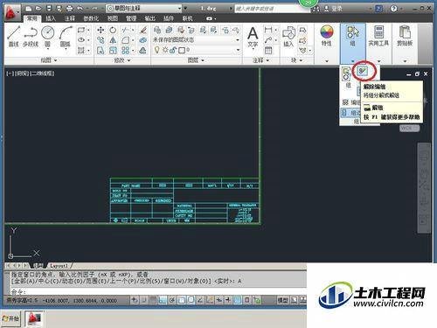Click the Text (文字) annotation tool

click(x=253, y=37)
